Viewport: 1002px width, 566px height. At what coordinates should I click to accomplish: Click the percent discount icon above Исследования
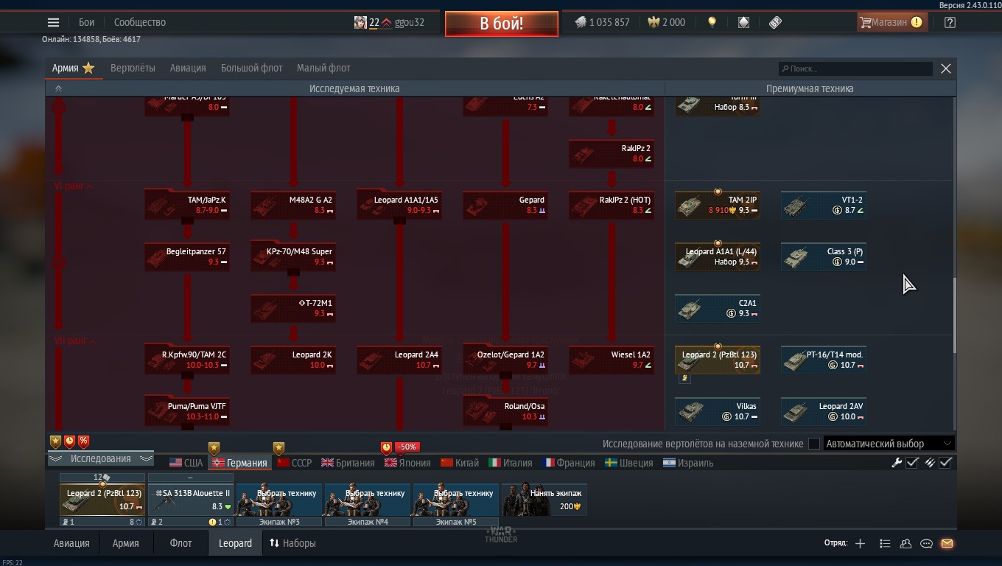pyautogui.click(x=83, y=441)
